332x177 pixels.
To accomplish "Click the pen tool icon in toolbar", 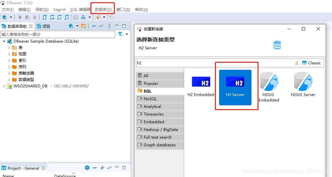I will [98, 17].
